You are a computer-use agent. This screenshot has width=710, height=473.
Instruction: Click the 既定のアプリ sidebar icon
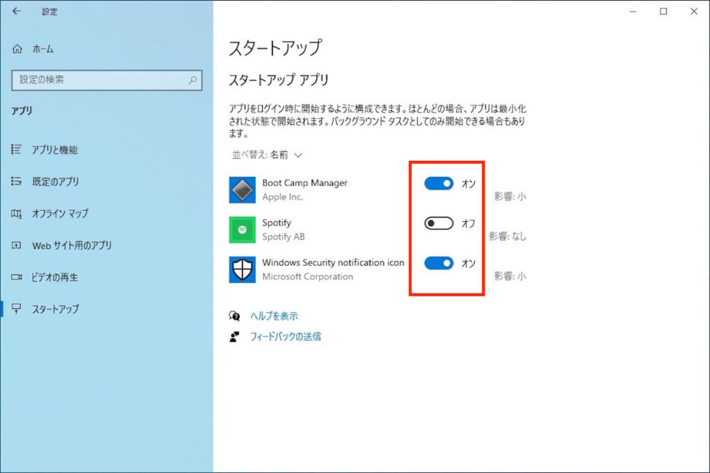pos(17,181)
